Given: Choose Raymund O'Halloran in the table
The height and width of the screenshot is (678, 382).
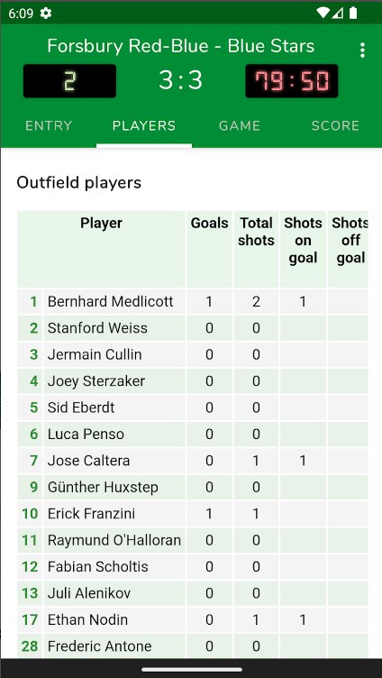Looking at the screenshot, I should point(114,540).
